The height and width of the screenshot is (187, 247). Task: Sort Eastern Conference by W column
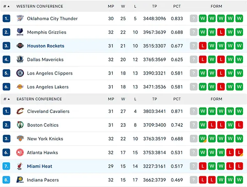[123, 99]
